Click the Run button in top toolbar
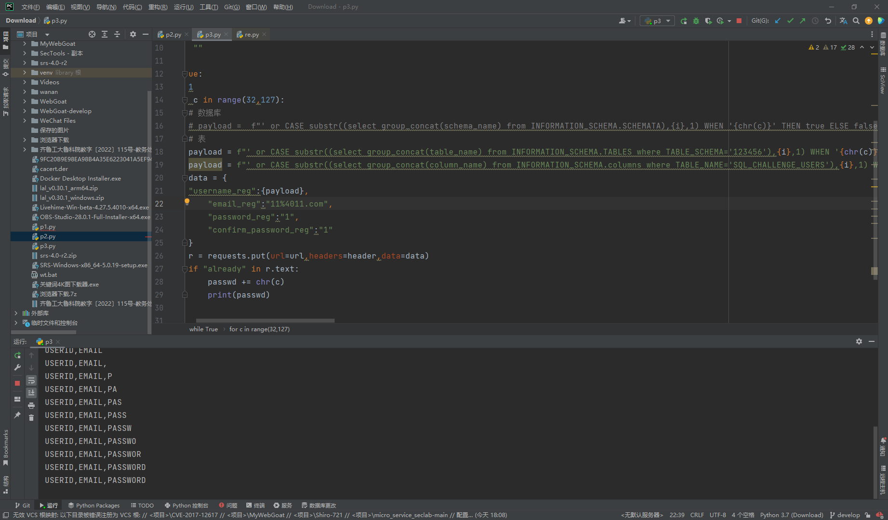 (x=684, y=21)
